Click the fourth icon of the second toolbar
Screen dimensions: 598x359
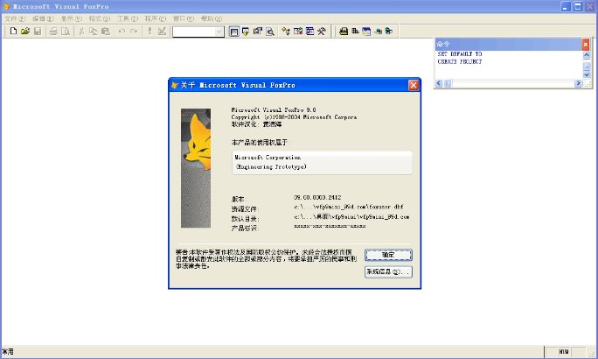tap(378, 32)
